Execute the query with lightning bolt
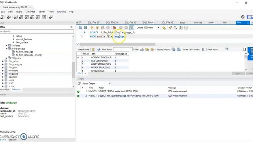The image size is (253, 142). pyautogui.click(x=92, y=28)
